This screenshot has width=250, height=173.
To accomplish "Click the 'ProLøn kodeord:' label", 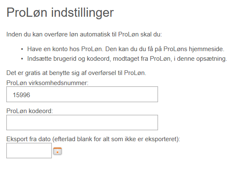I will tap(30, 111).
